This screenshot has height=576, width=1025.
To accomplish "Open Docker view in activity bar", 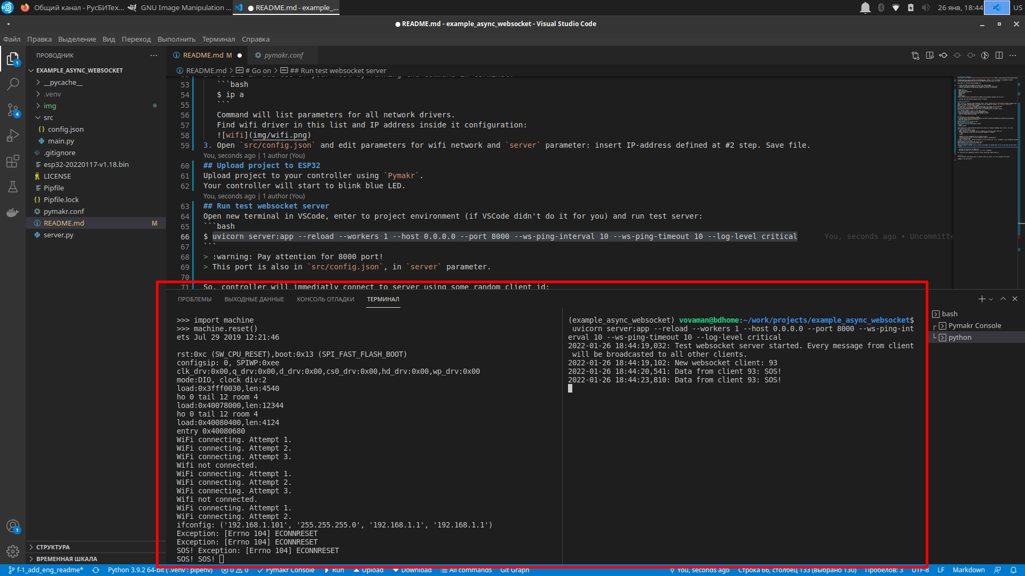I will pyautogui.click(x=13, y=213).
